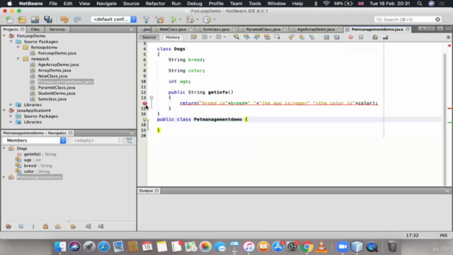
Task: Open the Refactor menu
Action: pos(155,4)
